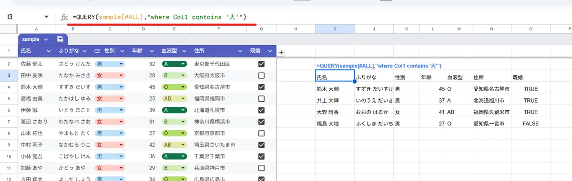The image size is (572, 181).
Task: Check the 既婚 box for 加藤 あや
Action: [x=261, y=168]
